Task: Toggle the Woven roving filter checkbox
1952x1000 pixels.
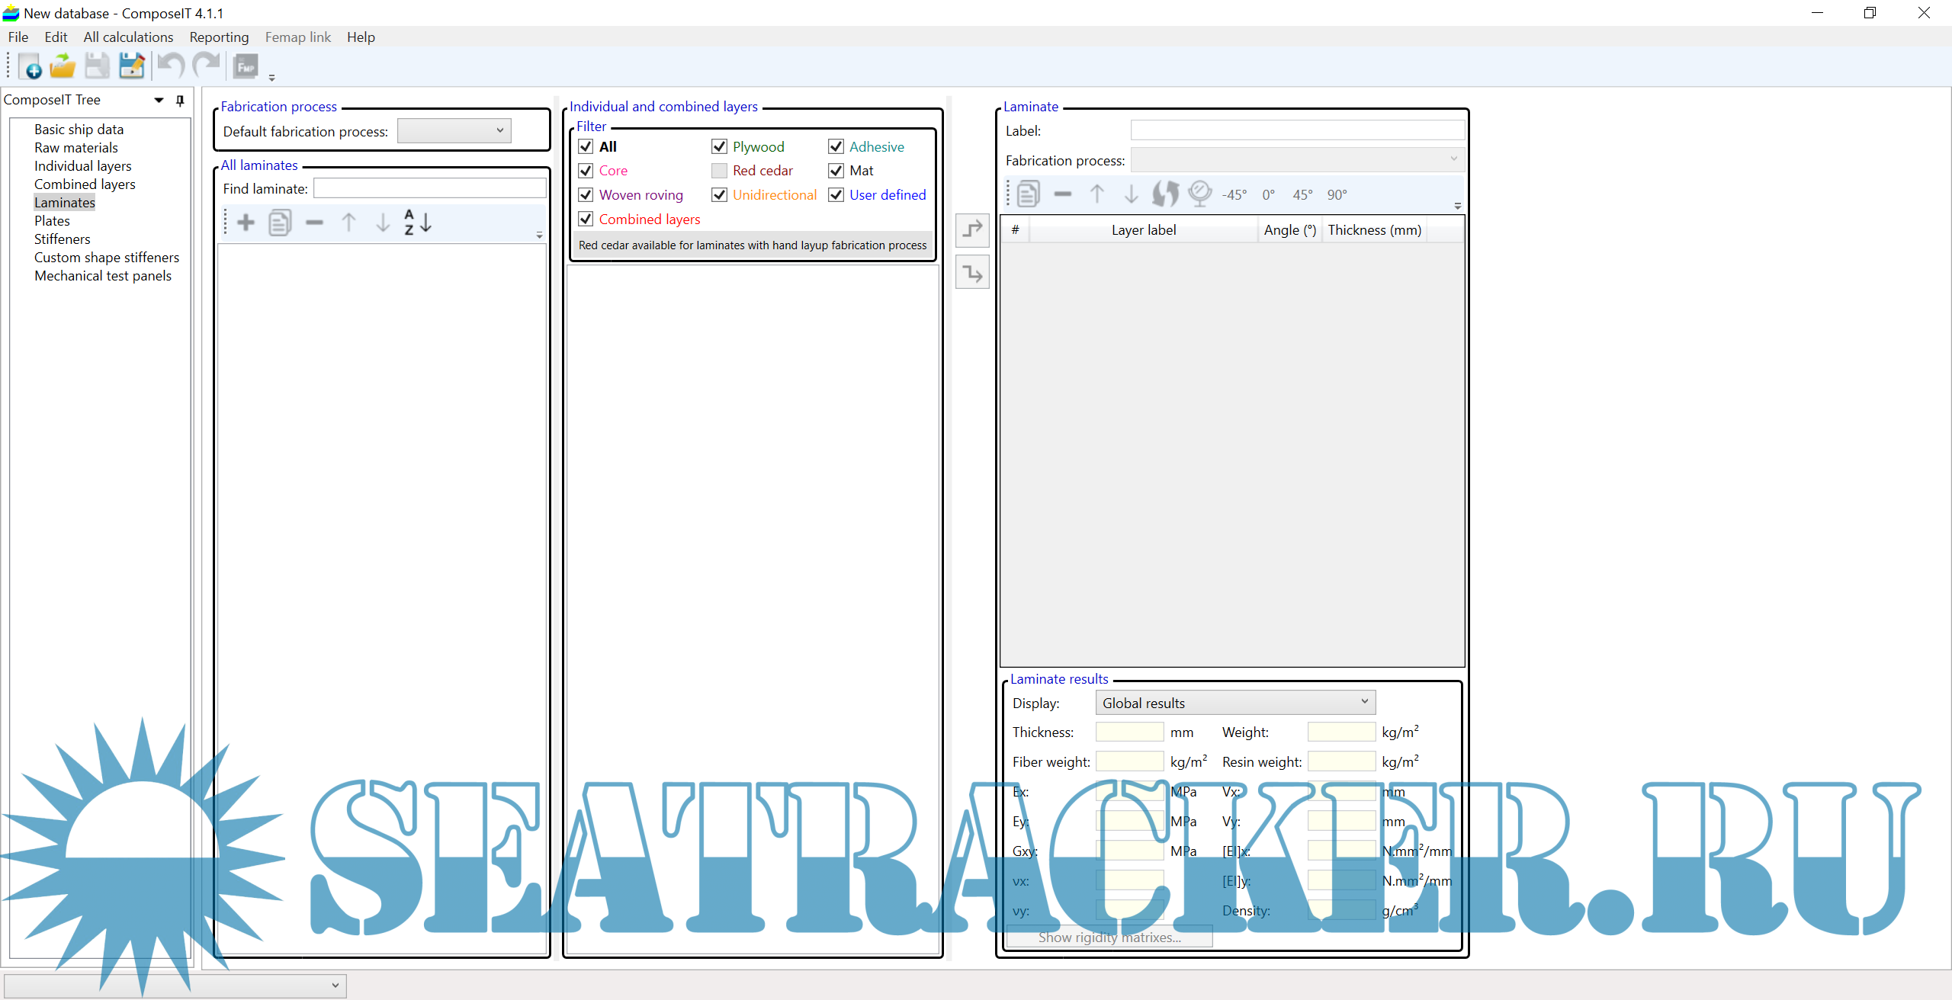Action: click(586, 195)
